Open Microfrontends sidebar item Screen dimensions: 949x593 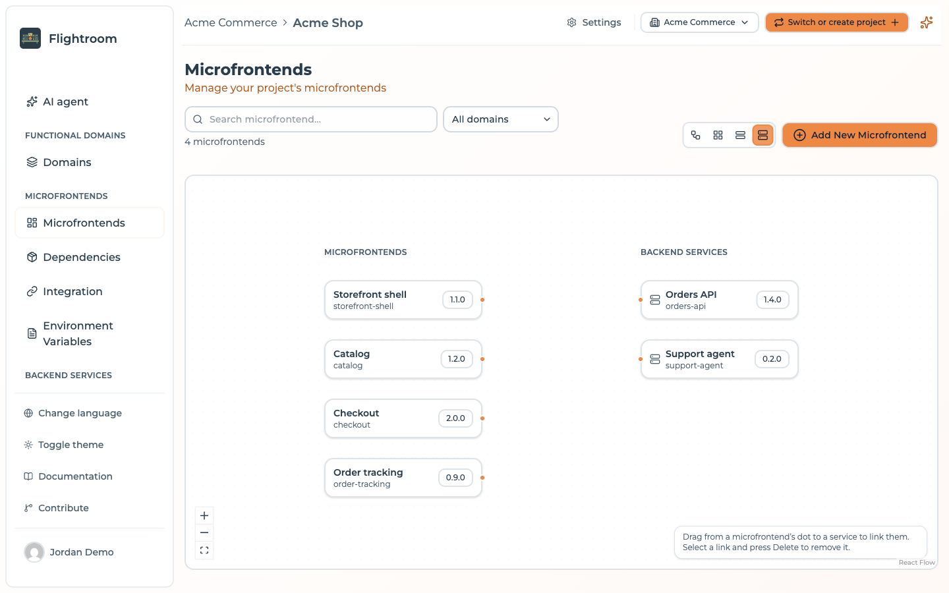(x=90, y=223)
